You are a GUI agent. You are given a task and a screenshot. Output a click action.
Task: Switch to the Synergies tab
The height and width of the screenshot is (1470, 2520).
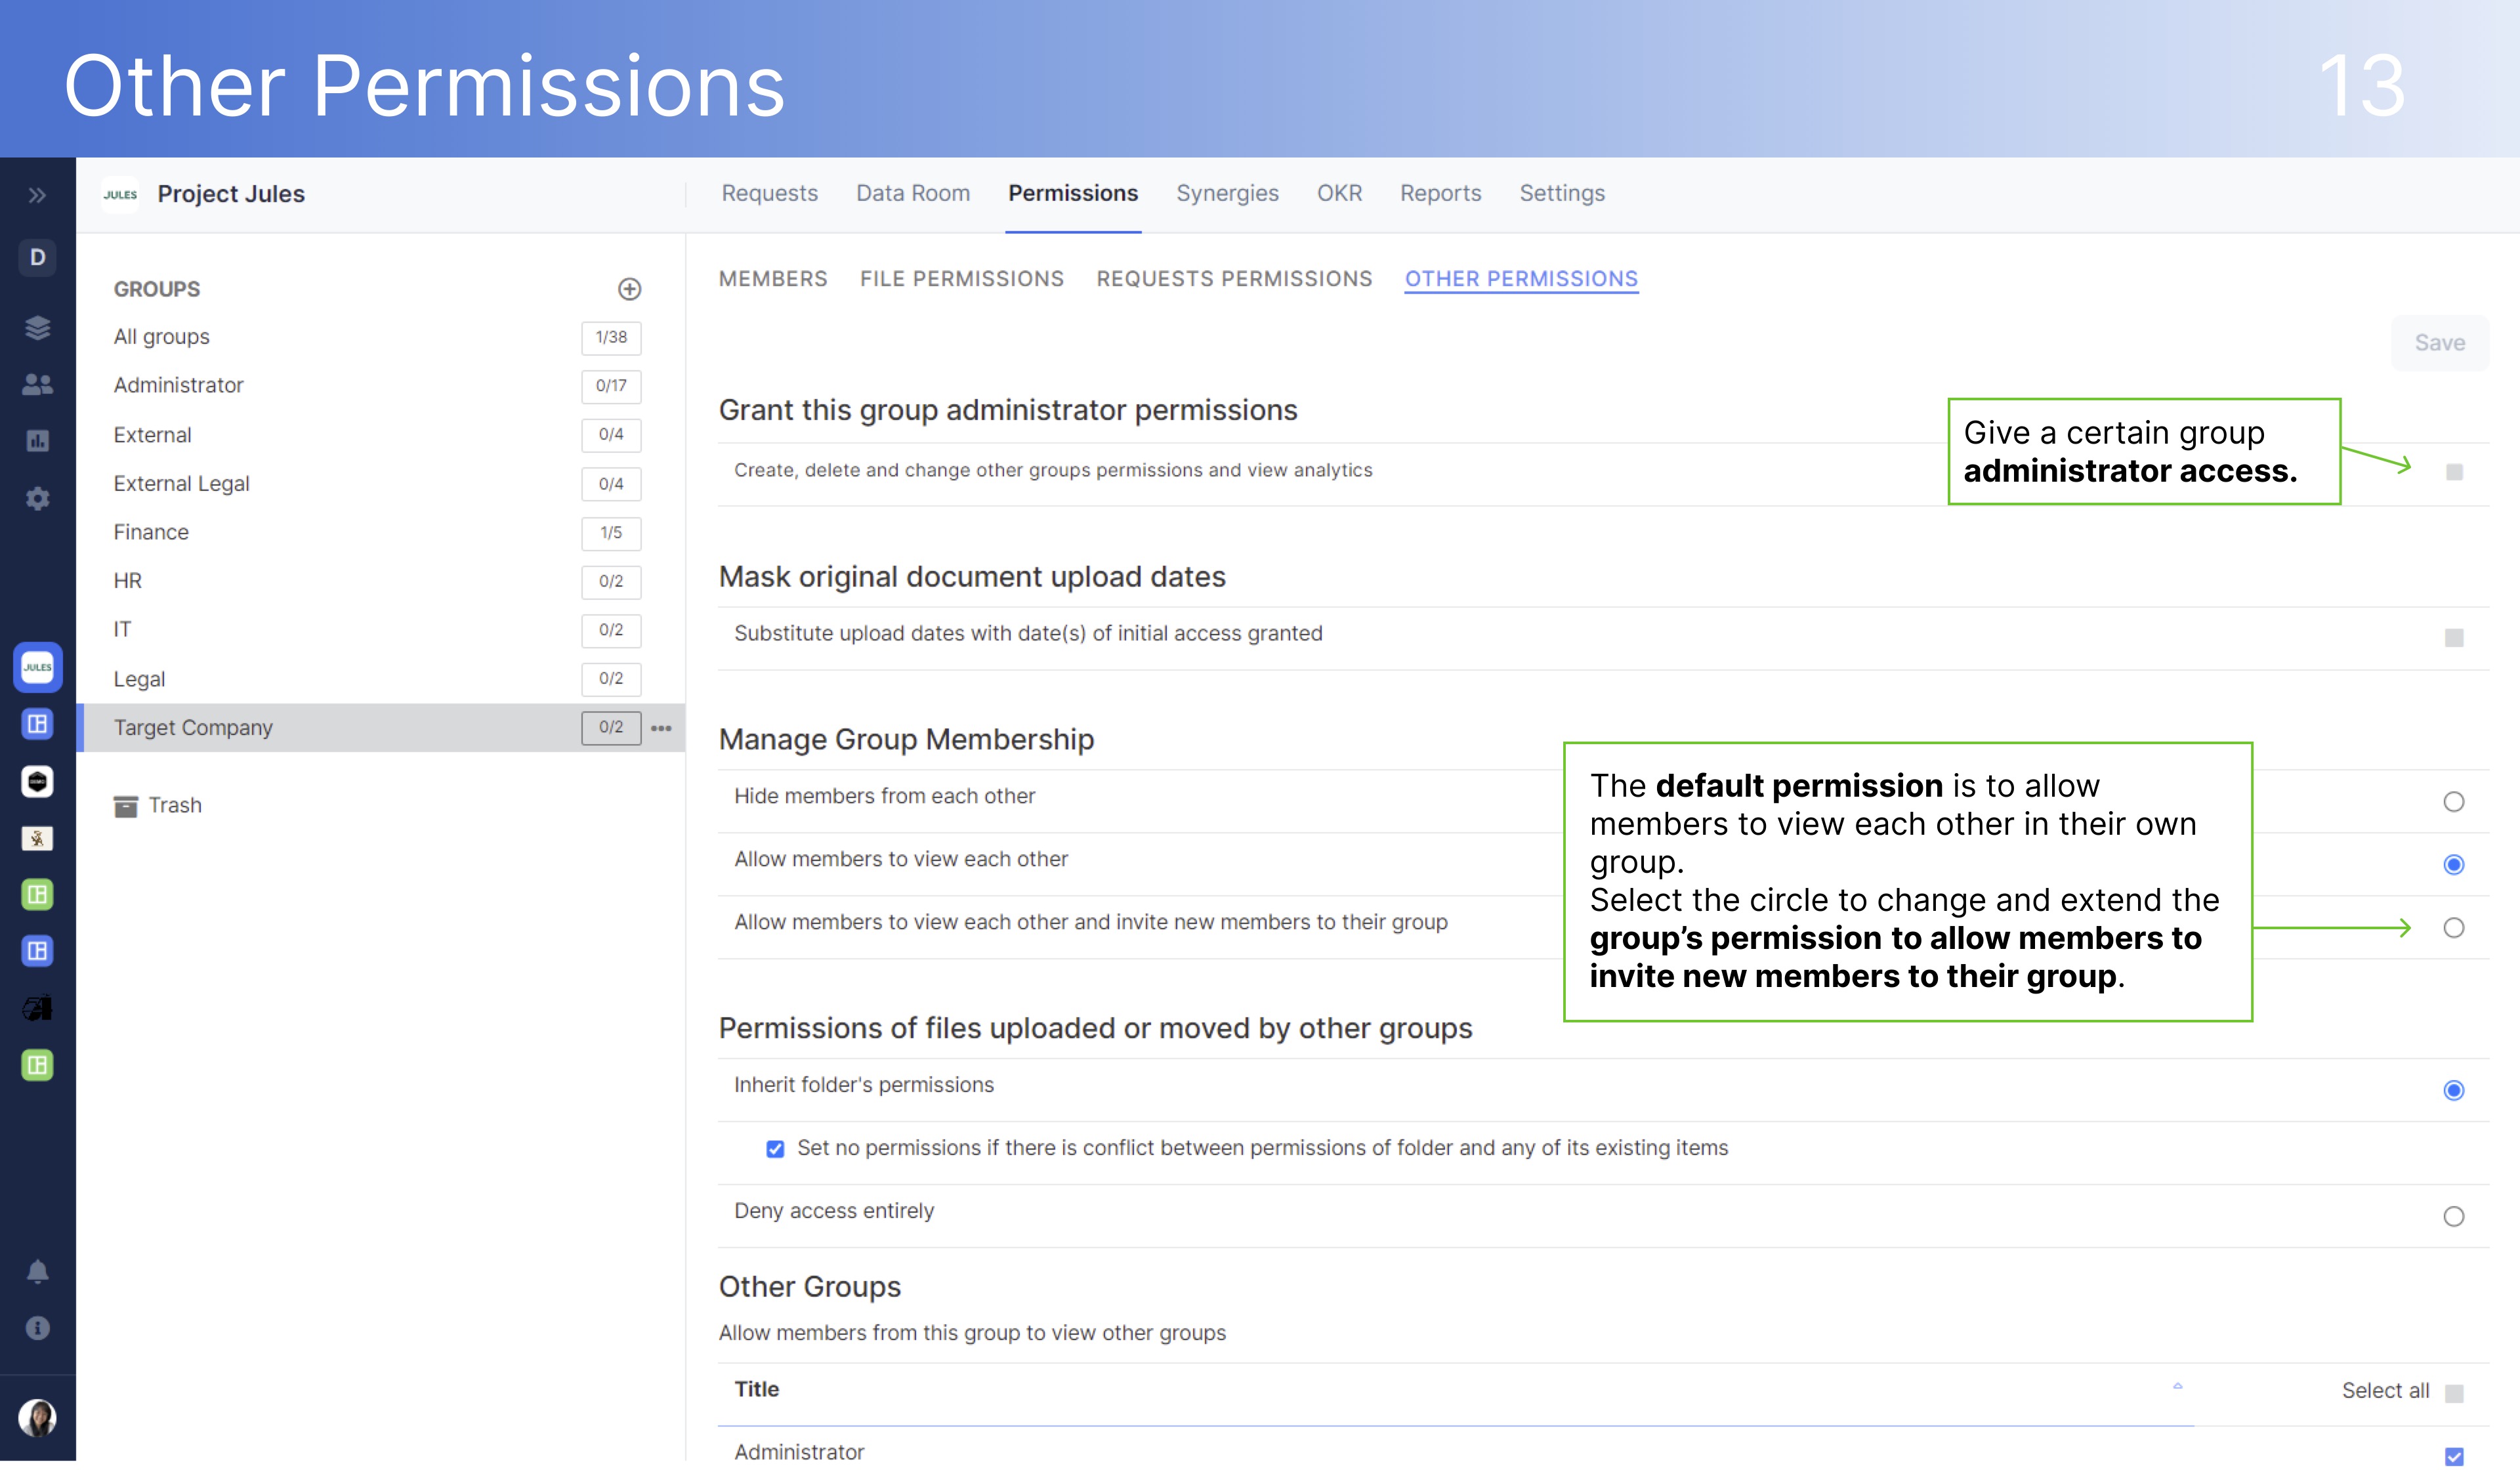[1227, 193]
